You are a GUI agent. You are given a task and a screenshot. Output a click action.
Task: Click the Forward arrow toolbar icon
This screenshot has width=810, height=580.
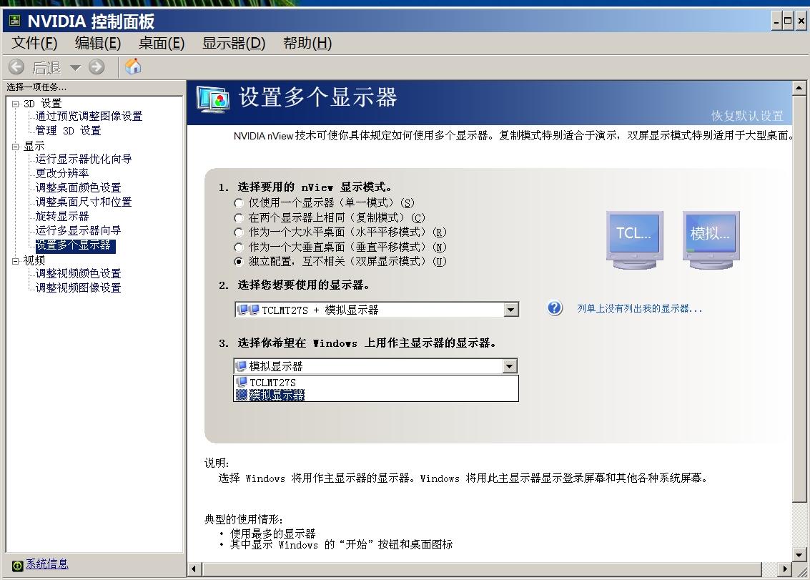97,67
